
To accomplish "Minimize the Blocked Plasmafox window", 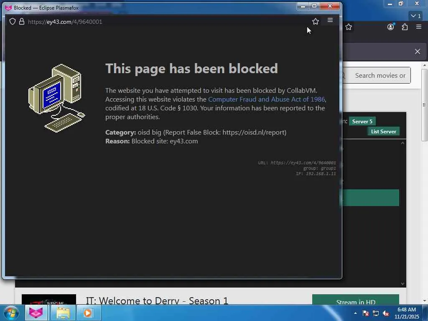I will (x=303, y=6).
